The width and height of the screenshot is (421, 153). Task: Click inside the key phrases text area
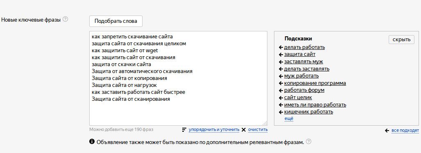tap(178, 78)
